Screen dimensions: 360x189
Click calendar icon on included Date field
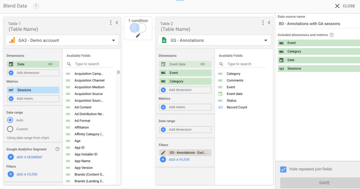click(282, 60)
